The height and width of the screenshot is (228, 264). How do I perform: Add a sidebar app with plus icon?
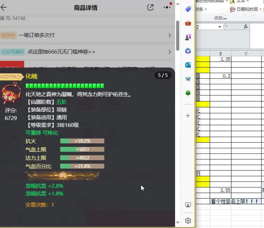tap(188, 116)
